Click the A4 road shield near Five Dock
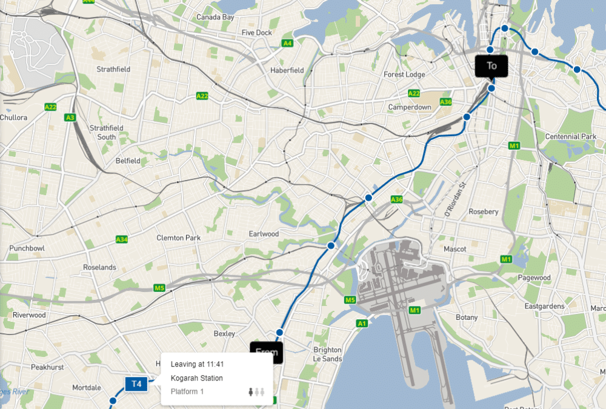The image size is (606, 409). click(x=287, y=43)
